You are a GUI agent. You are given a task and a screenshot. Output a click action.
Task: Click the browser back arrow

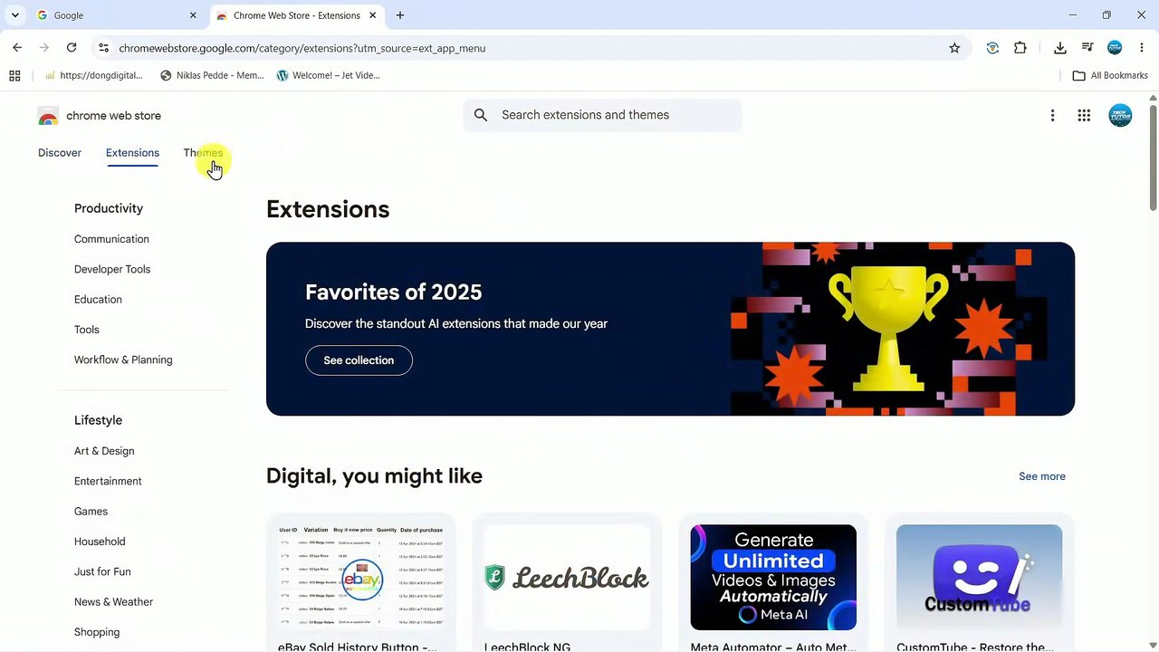[x=17, y=48]
